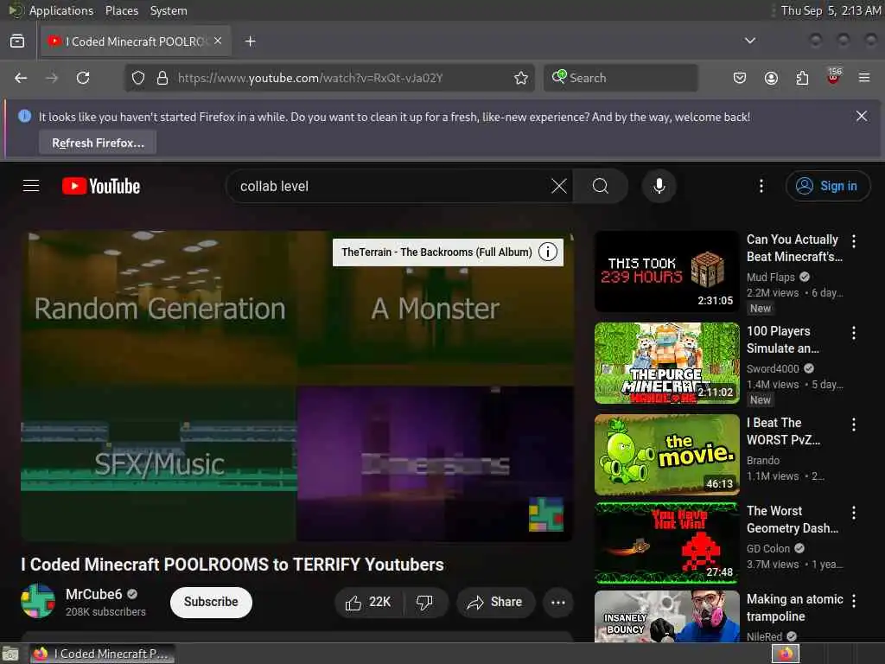Screen dimensions: 885x664
Task: Open YouTube settings three-dot menu
Action: [761, 186]
